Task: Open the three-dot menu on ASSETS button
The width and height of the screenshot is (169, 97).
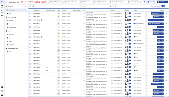Action: pyautogui.click(x=167, y=2)
